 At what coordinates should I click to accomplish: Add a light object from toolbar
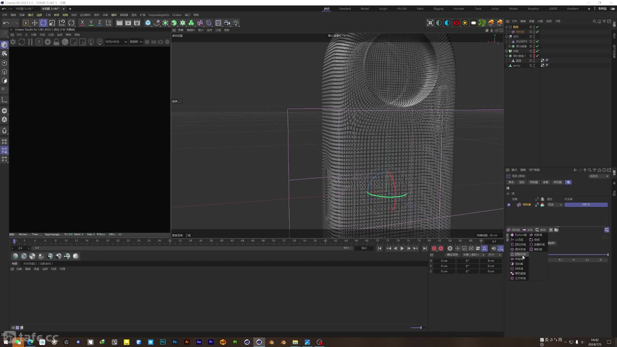click(236, 23)
